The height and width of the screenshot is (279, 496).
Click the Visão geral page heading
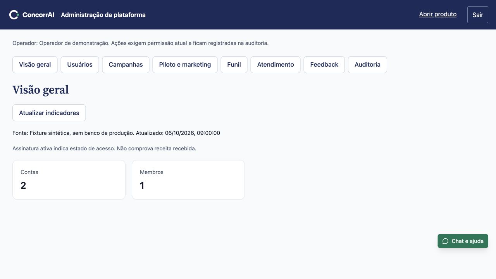pyautogui.click(x=41, y=90)
